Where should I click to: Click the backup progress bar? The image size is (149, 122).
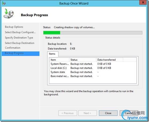click(93, 33)
